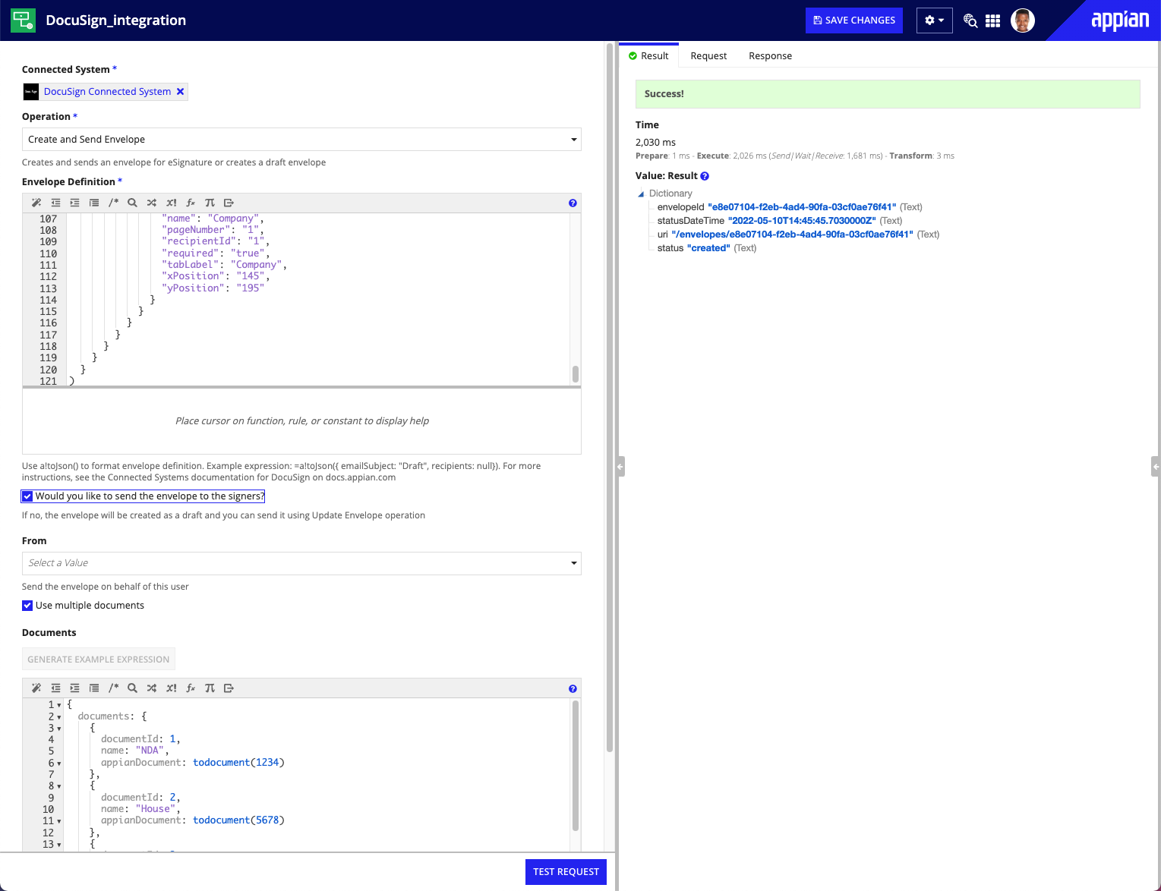Uncheck send the envelope to the signers
The height and width of the screenshot is (891, 1161).
[27, 496]
